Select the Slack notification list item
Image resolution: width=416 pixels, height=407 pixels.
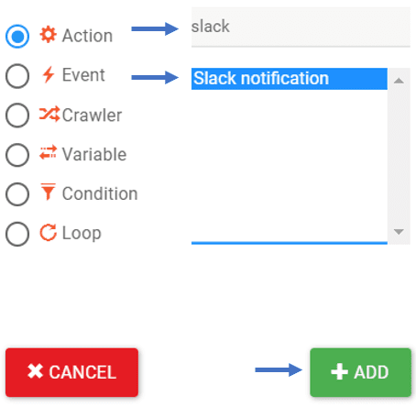(290, 79)
